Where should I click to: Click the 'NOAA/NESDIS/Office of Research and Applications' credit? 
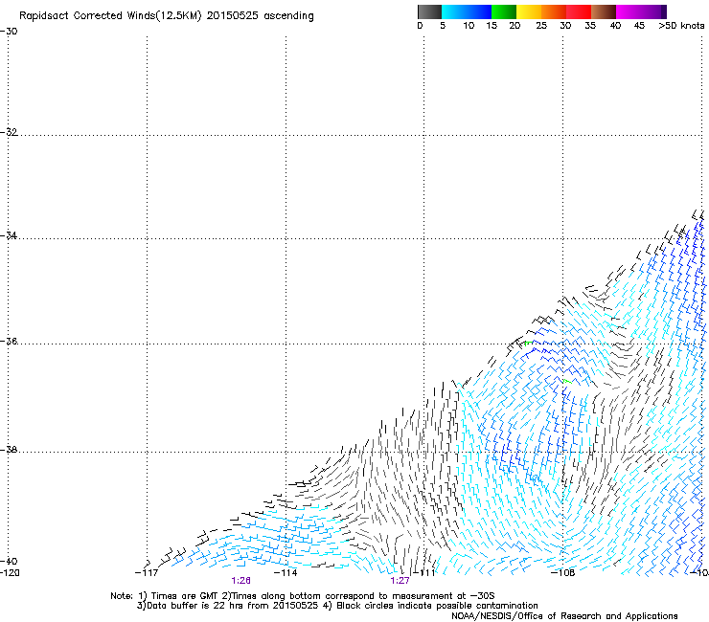(x=564, y=616)
